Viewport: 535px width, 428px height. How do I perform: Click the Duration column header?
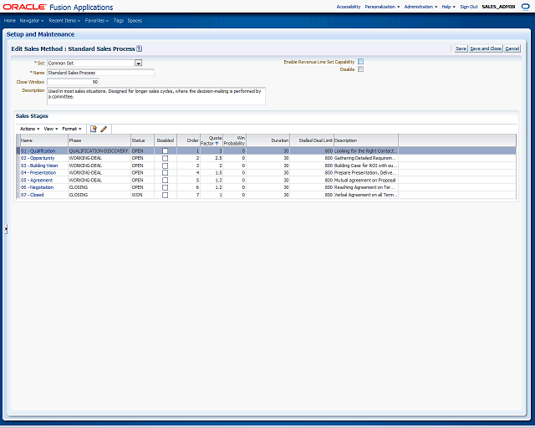point(267,140)
